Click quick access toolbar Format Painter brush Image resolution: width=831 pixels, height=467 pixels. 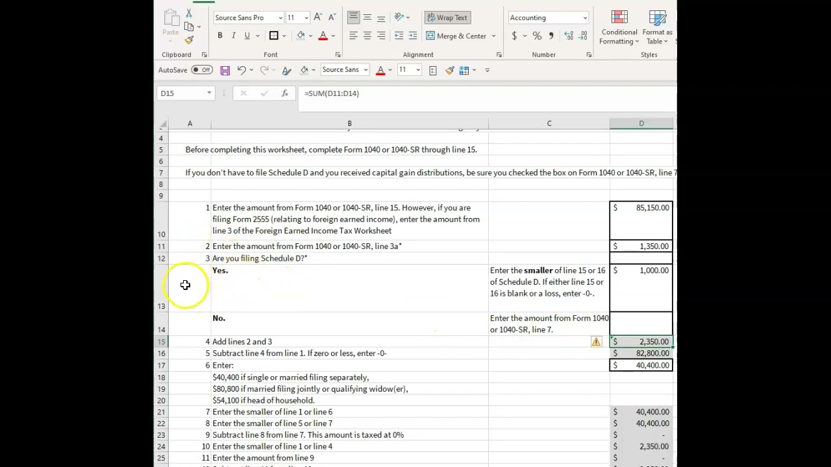click(x=450, y=70)
